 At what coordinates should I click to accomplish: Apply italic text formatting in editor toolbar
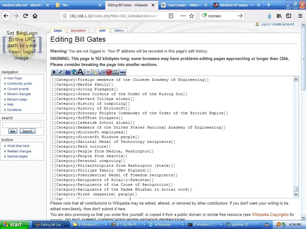point(60,72)
